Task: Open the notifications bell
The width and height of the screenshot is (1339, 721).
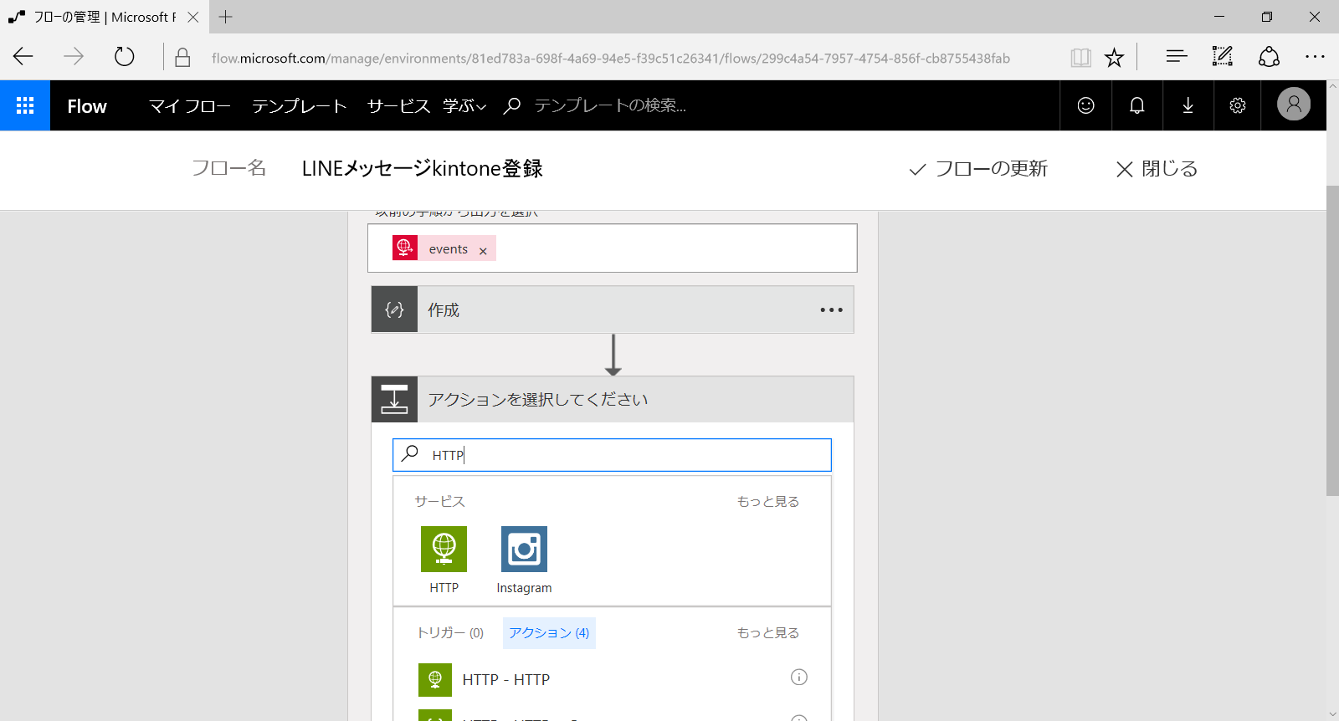Action: 1136,105
